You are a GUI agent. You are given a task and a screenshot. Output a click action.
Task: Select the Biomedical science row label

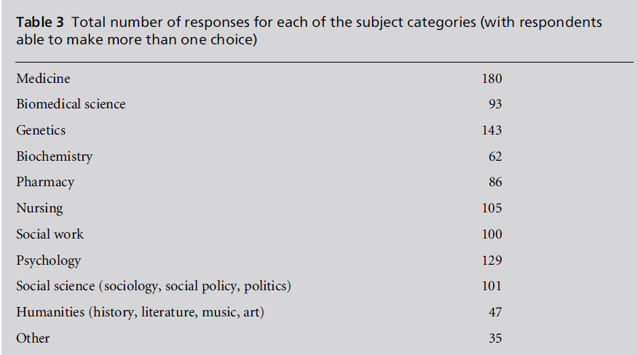(71, 104)
